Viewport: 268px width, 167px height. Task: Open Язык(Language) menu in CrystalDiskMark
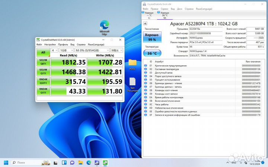pos(96,45)
